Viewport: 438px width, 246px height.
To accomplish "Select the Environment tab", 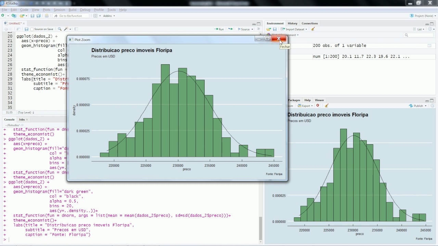I will tap(275, 23).
